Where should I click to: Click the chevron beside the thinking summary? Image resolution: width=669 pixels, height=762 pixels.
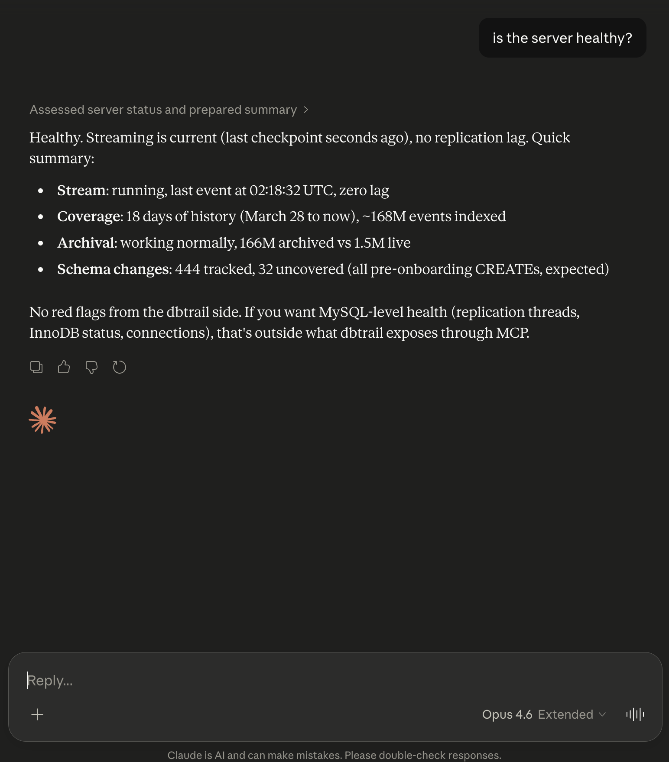306,110
